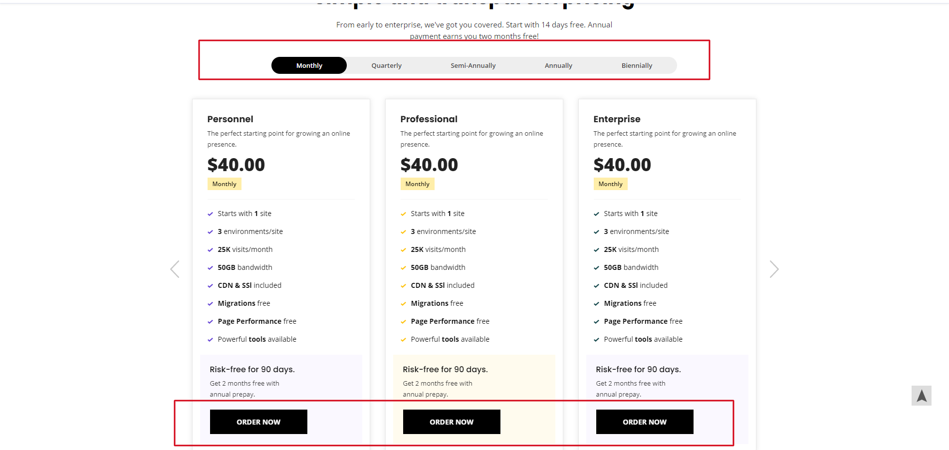Choose the Annually billing tab

tap(558, 65)
